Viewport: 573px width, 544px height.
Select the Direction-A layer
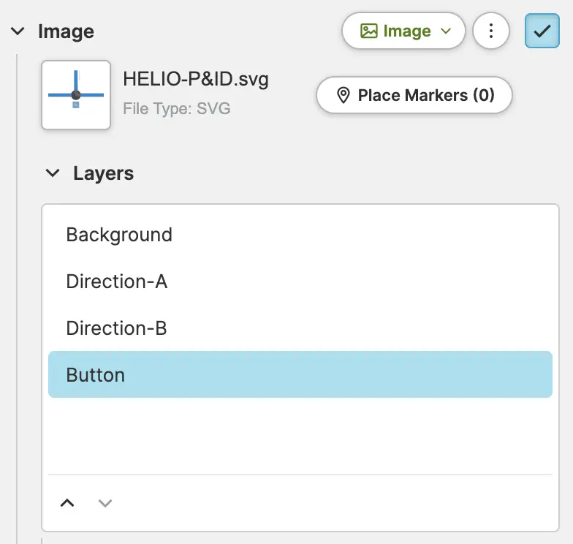coord(117,282)
